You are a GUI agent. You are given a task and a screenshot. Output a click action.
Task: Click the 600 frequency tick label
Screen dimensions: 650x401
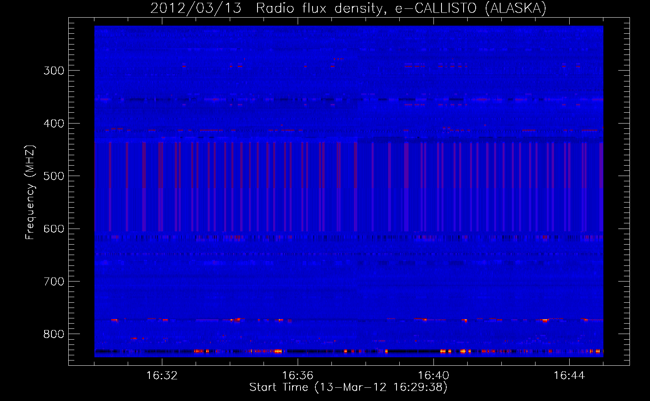pos(54,229)
